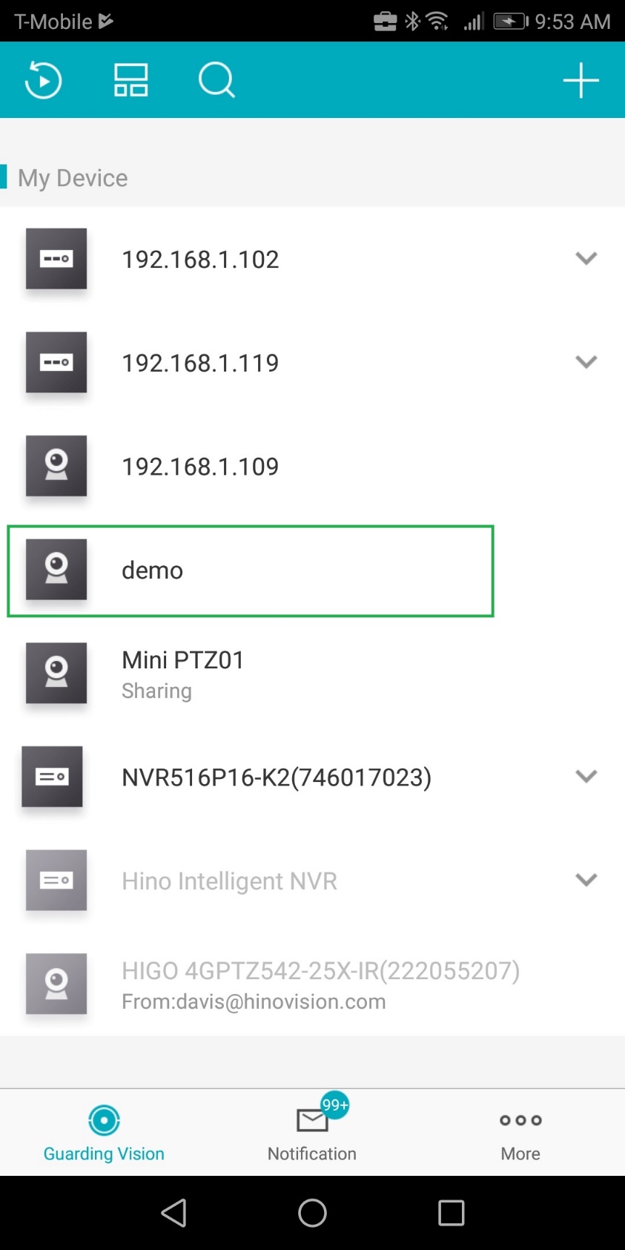Tap the recorder icon beside 192.168.1.102
Image resolution: width=625 pixels, height=1250 pixels.
click(x=56, y=258)
